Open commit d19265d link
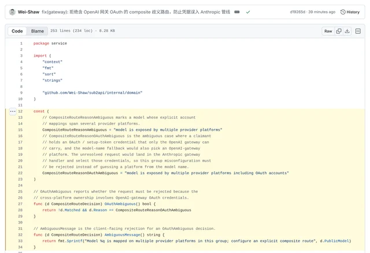Viewport: 370px width, 253px height. [x=297, y=12]
